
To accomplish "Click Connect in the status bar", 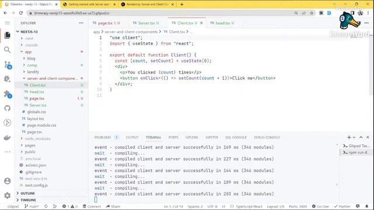I will point(92,206).
